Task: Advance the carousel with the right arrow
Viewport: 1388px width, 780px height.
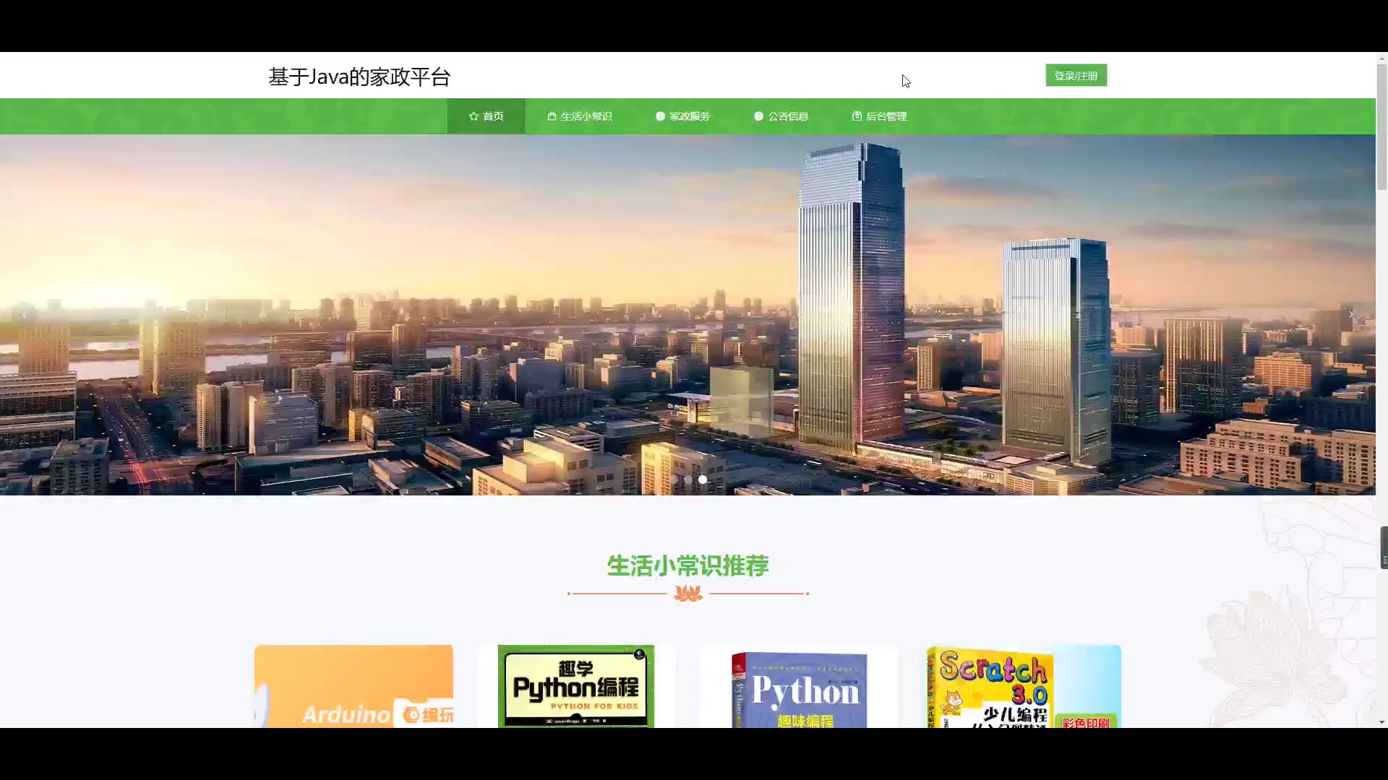Action: 1351,315
